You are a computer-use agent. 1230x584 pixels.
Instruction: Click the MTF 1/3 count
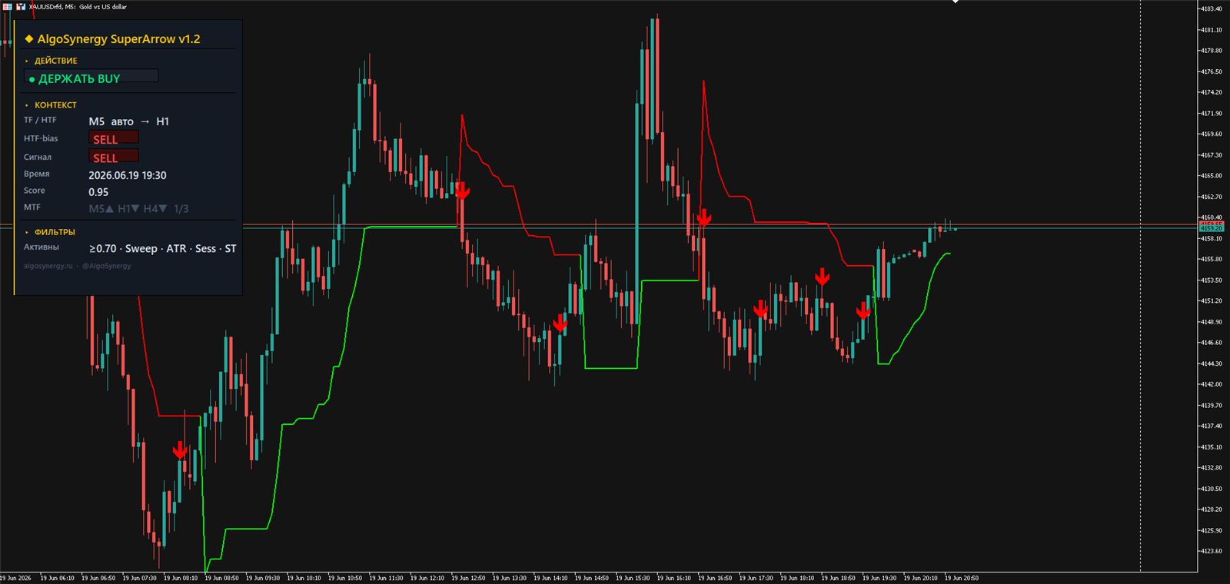pos(181,209)
